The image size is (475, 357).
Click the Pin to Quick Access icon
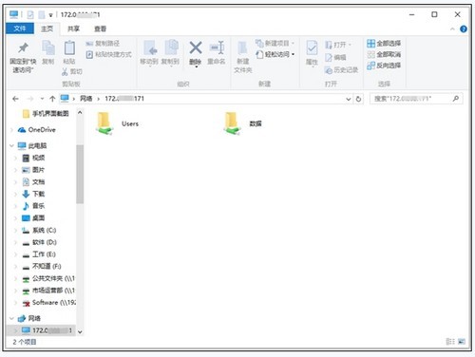[x=23, y=48]
